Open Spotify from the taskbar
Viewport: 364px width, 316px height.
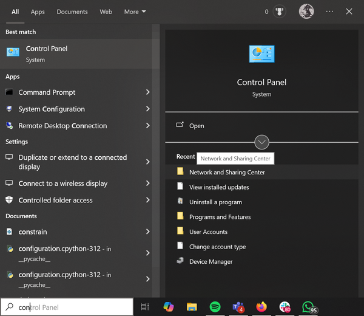click(215, 307)
